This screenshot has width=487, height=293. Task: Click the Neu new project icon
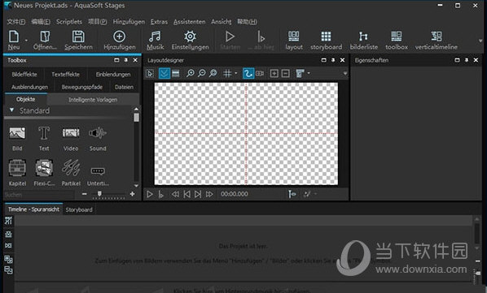point(14,37)
